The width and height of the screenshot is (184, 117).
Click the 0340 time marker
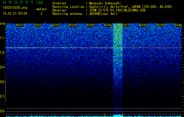point(178,25)
